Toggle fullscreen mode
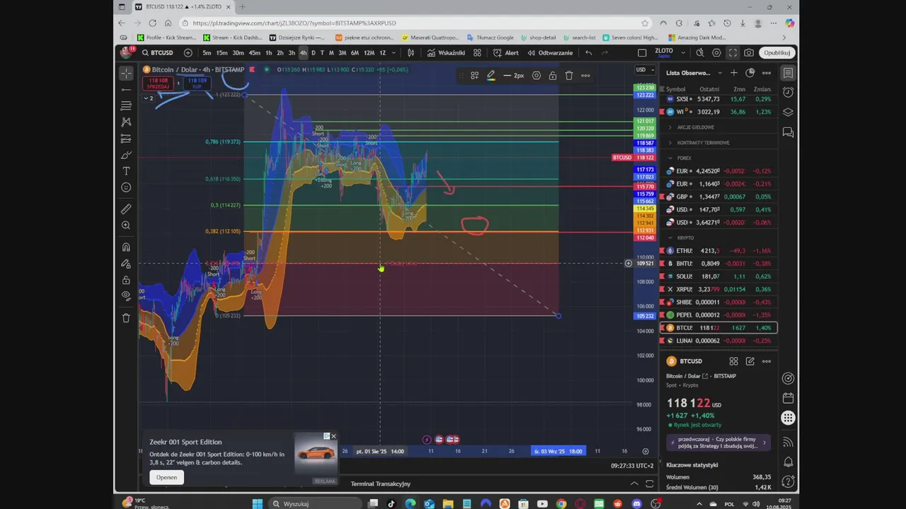The image size is (906, 509). point(733,53)
